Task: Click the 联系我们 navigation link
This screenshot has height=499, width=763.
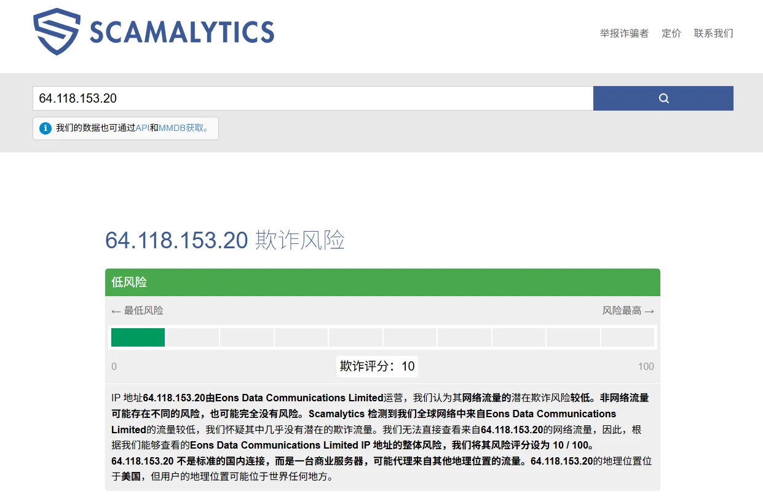Action: pyautogui.click(x=713, y=34)
